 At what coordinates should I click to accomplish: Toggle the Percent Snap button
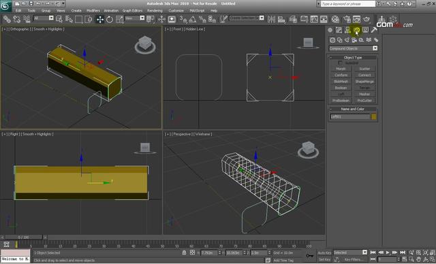click(202, 19)
